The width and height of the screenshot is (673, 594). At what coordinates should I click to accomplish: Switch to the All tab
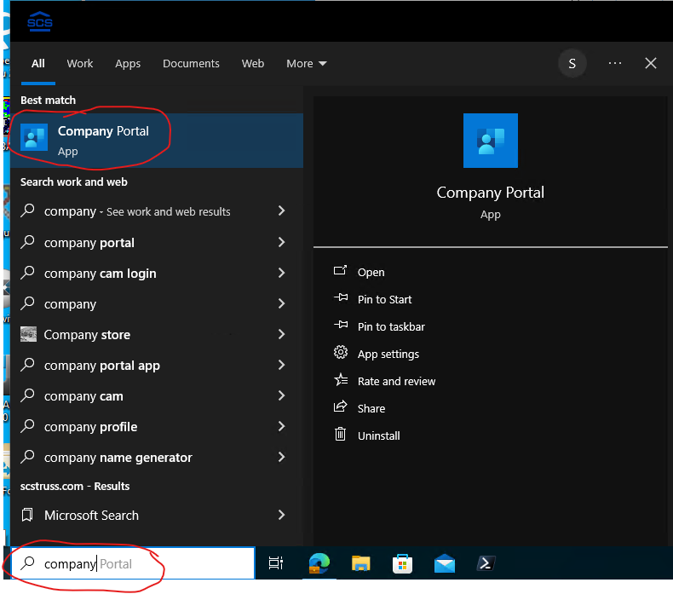tap(38, 64)
